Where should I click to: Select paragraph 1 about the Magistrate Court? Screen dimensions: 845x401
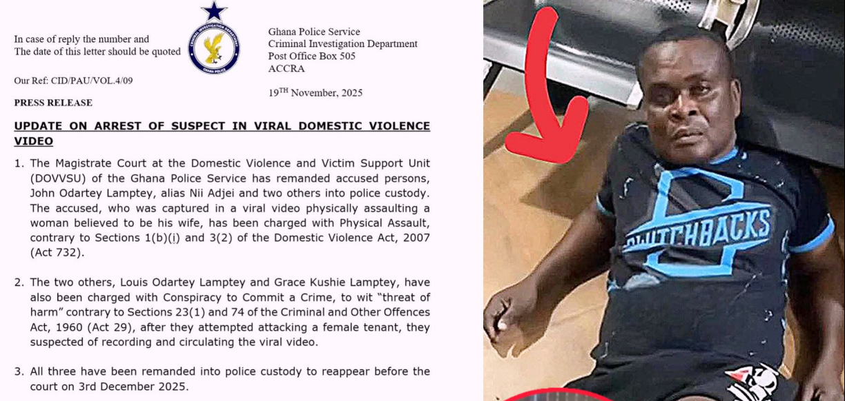coord(222,207)
